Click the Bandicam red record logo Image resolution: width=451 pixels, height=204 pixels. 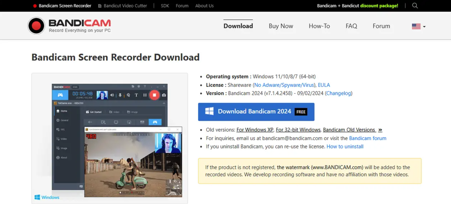tap(36, 26)
